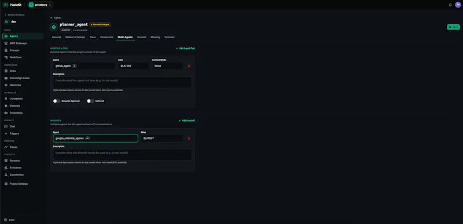Screen dimensions: 463x224
Task: Open Agents in the sidebar
Action: pyautogui.click(x=23, y=36)
